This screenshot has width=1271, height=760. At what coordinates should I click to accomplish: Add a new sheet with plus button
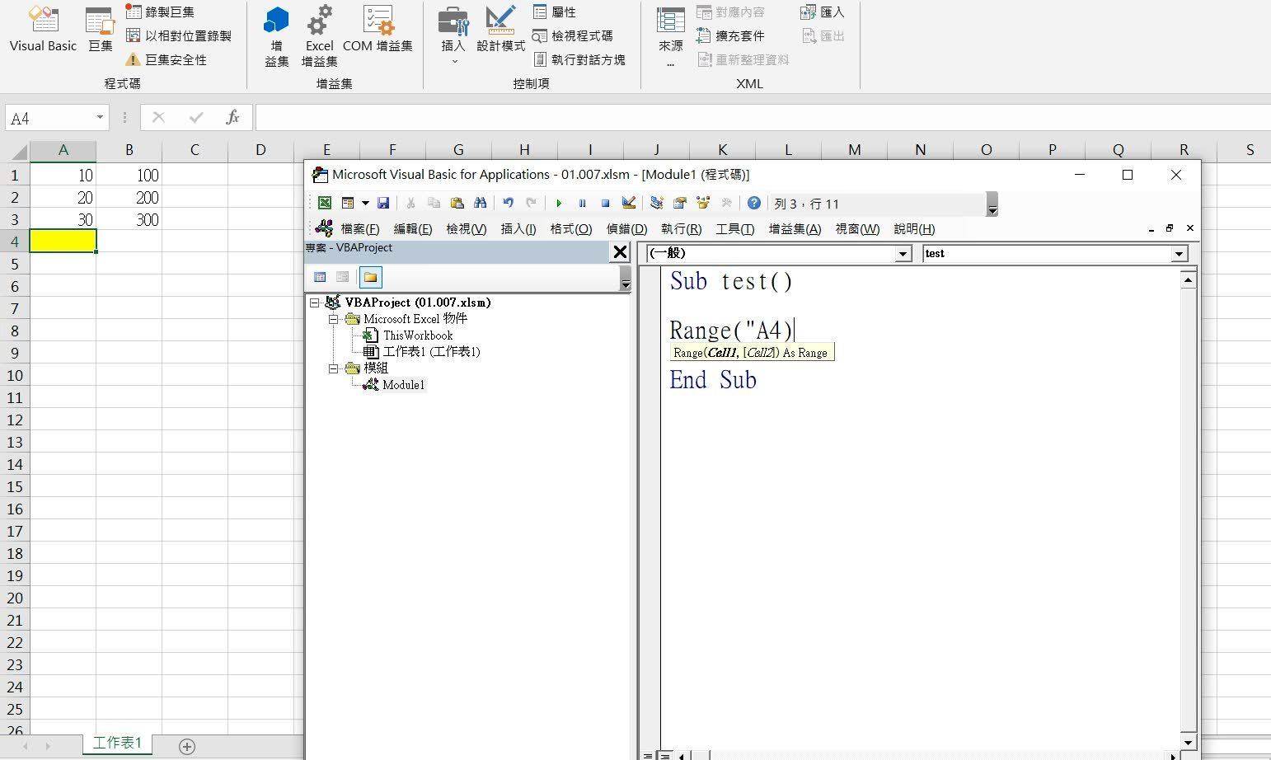[187, 747]
